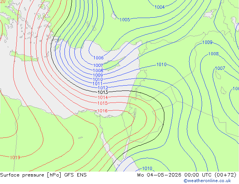Select the blue 1012 isobar label
Image resolution: width=239 pixels, height=184 pixels.
click(x=103, y=87)
